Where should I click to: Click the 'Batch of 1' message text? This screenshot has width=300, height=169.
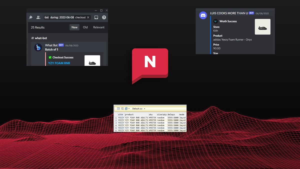51,50
